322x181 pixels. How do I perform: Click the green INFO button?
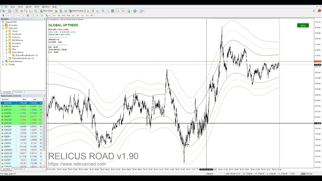pos(303,26)
